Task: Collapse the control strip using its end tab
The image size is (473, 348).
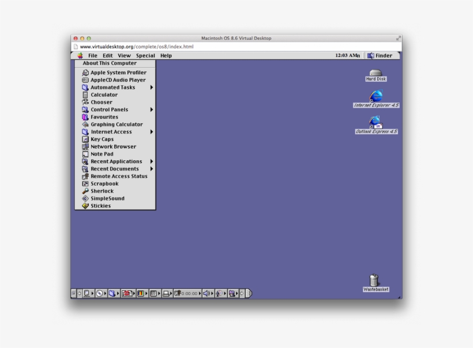Action: tap(249, 293)
